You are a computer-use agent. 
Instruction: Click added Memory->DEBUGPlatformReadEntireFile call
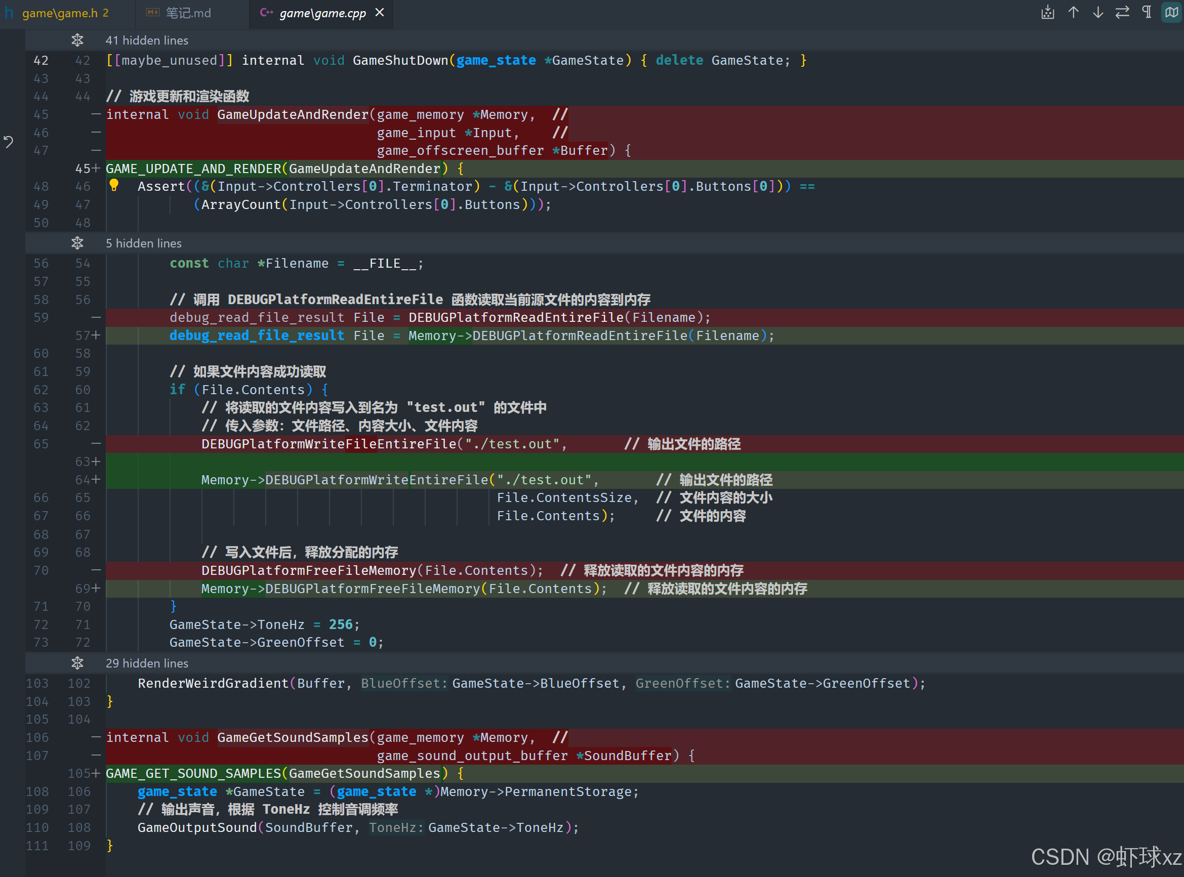point(591,336)
